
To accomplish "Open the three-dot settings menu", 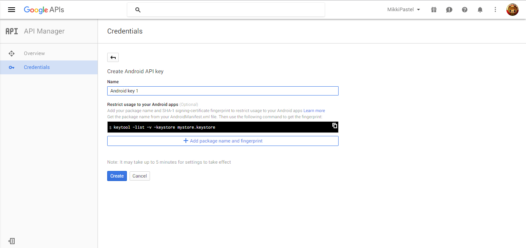I will (495, 10).
